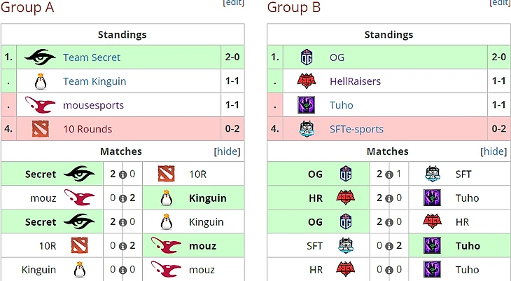Open the SFTe-sports team page
This screenshot has height=281, width=511.
tap(356, 129)
